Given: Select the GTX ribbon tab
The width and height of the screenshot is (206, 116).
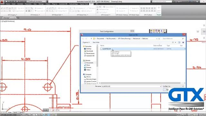Looking at the screenshot, I should 91,4.
